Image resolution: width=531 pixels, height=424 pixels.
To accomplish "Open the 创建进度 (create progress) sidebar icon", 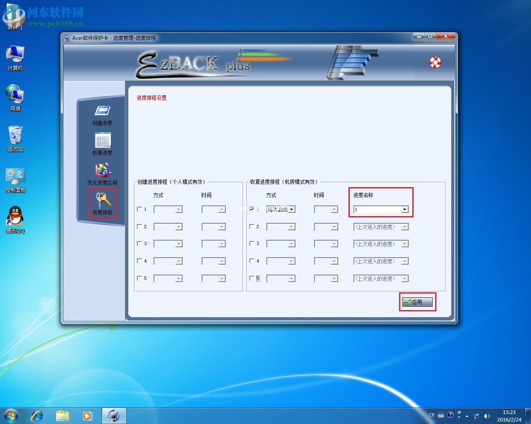I will (102, 111).
